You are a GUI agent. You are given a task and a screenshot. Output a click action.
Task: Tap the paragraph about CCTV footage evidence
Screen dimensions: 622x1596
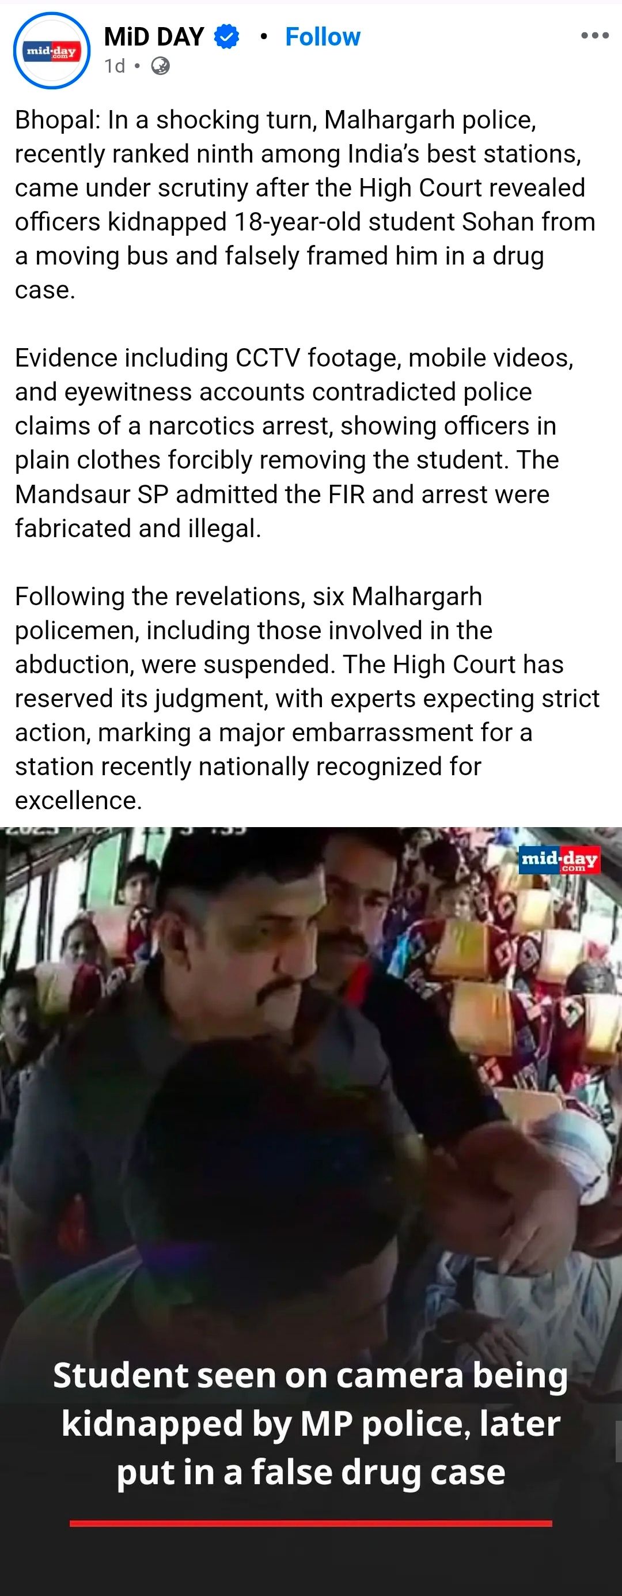(x=296, y=443)
